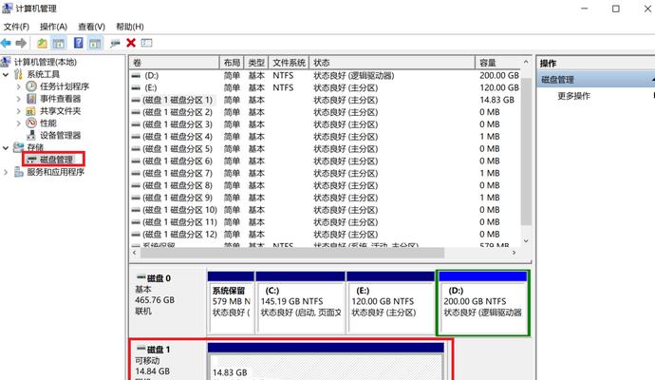Sort by the 卷 column header
Viewport: 655px width, 380px height.
(x=175, y=63)
